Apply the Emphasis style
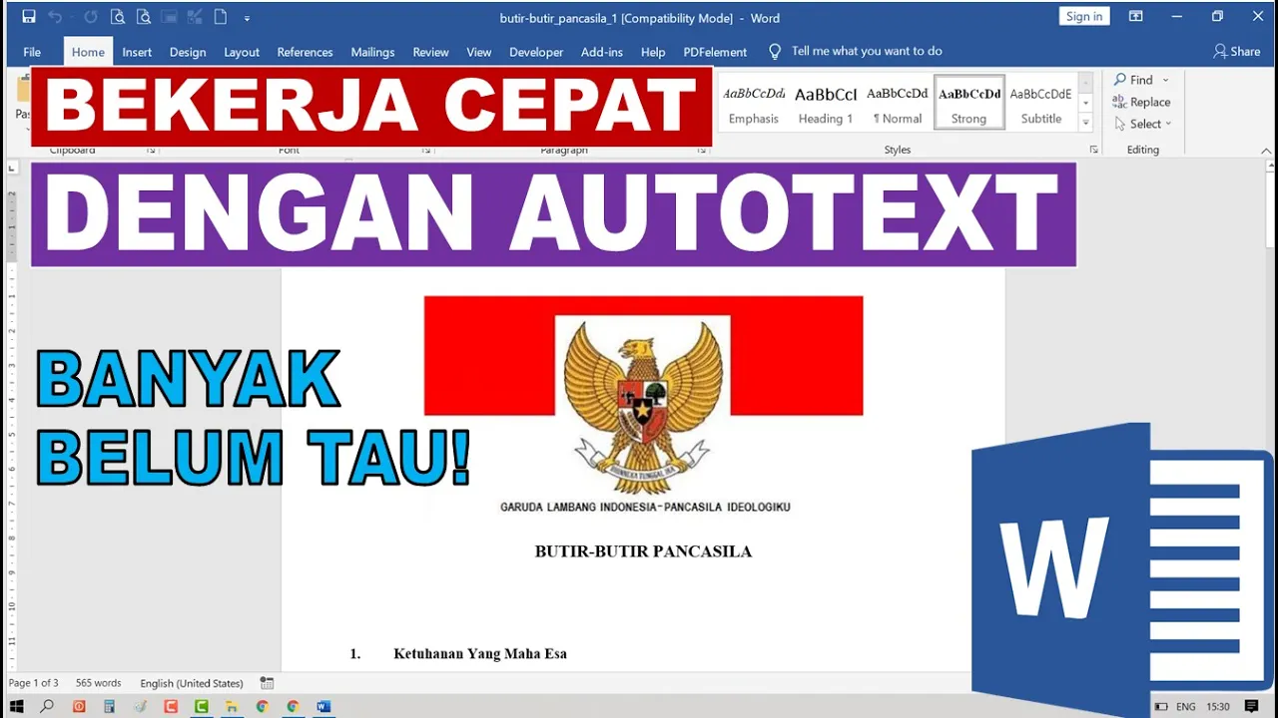Image resolution: width=1278 pixels, height=718 pixels. (x=754, y=103)
